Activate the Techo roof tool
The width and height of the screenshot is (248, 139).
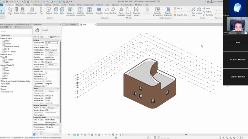pos(56,11)
